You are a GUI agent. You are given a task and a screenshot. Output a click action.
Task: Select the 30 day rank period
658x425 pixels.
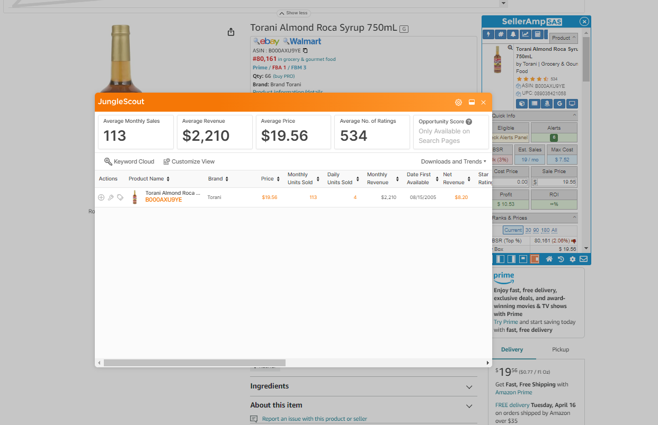pos(528,230)
